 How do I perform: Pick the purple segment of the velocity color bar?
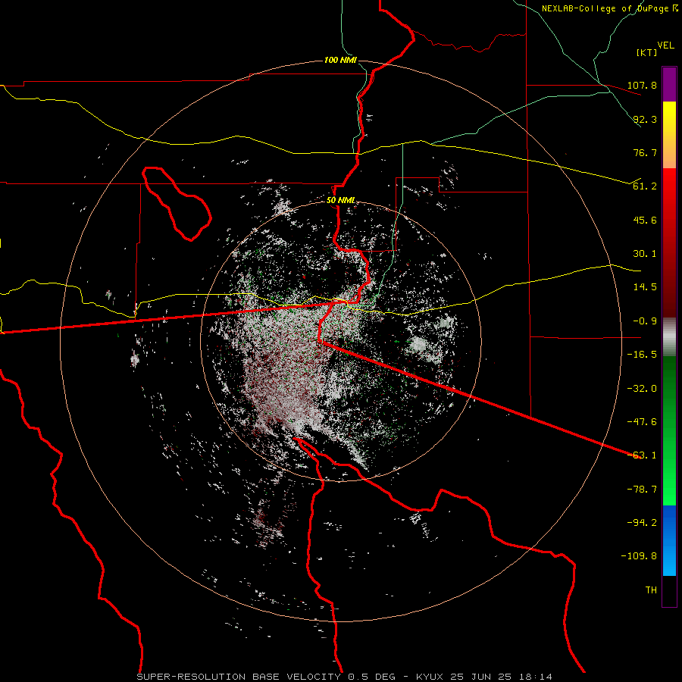(669, 84)
